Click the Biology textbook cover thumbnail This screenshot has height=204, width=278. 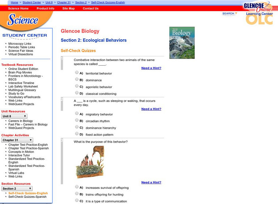(x=182, y=43)
